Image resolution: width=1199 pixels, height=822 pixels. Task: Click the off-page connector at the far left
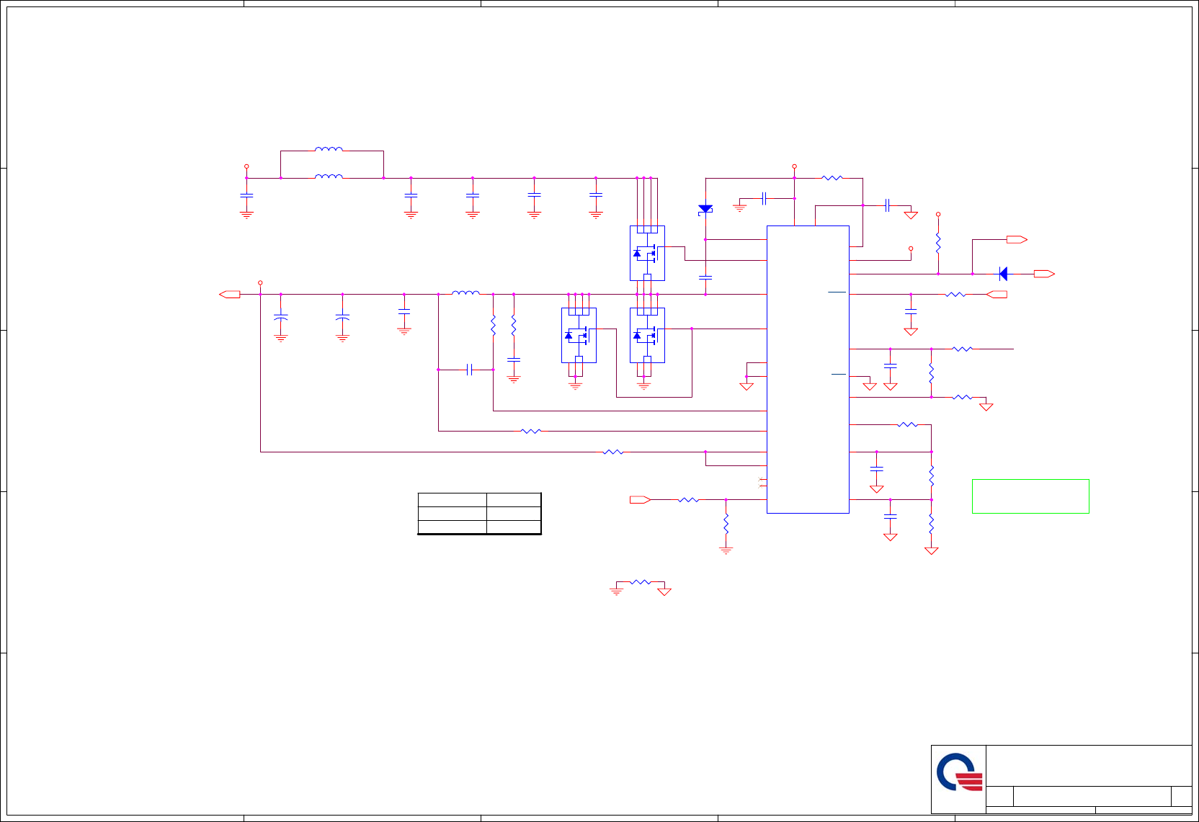tap(230, 294)
